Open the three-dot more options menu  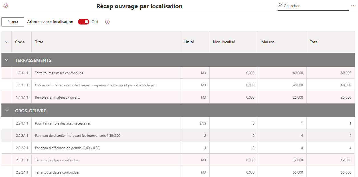[x=353, y=6]
